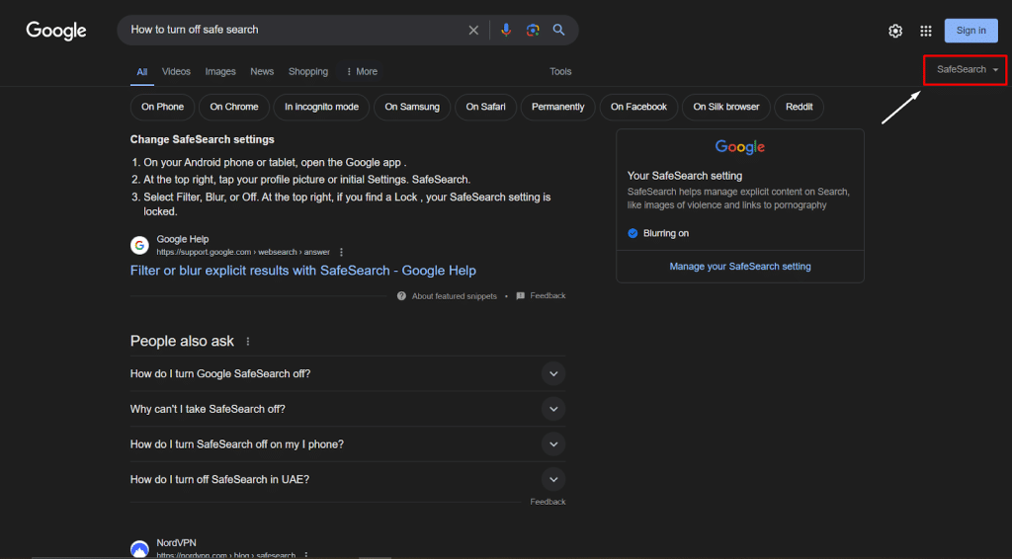This screenshot has height=559, width=1012.
Task: Click the NordVPN source name
Action: 176,543
